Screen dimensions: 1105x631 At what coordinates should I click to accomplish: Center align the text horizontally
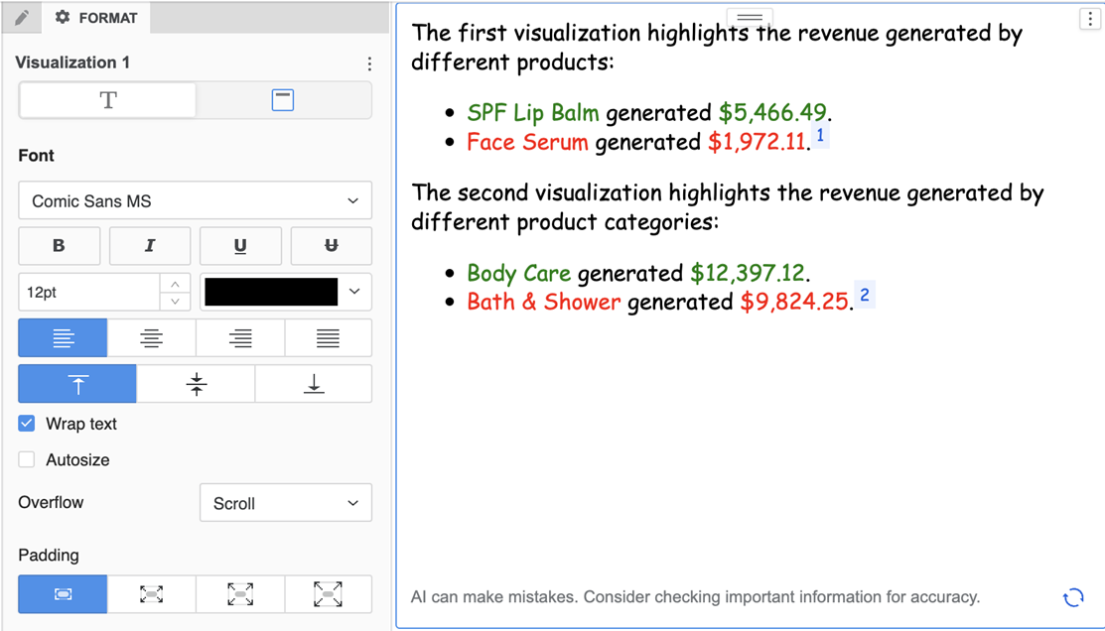point(151,338)
